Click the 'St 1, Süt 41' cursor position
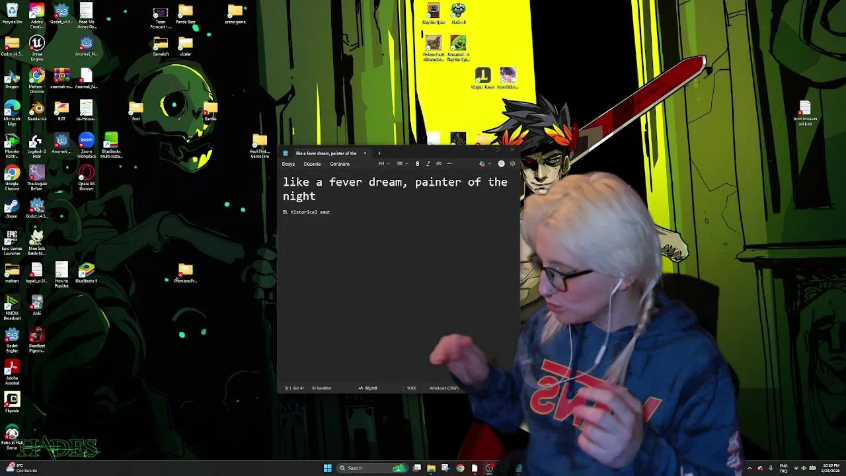846x476 pixels. coord(294,388)
